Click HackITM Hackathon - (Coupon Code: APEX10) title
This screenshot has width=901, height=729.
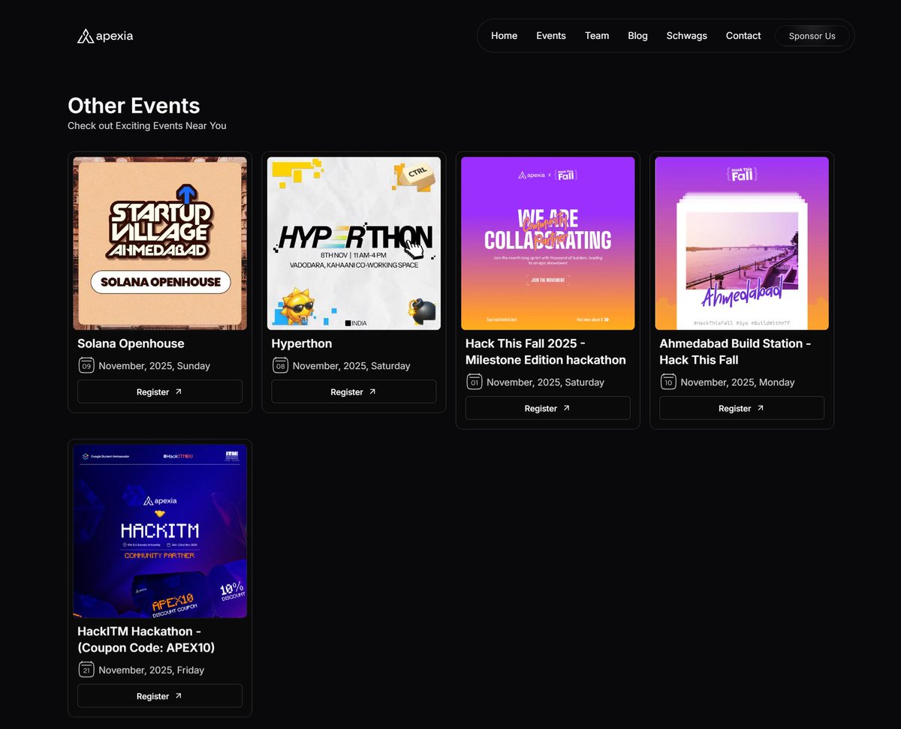146,640
